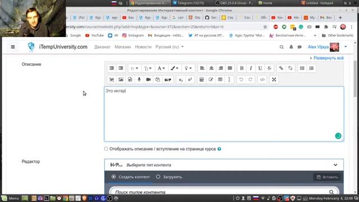Justify text in the editor
The height and width of the screenshot is (202, 359).
[230, 68]
